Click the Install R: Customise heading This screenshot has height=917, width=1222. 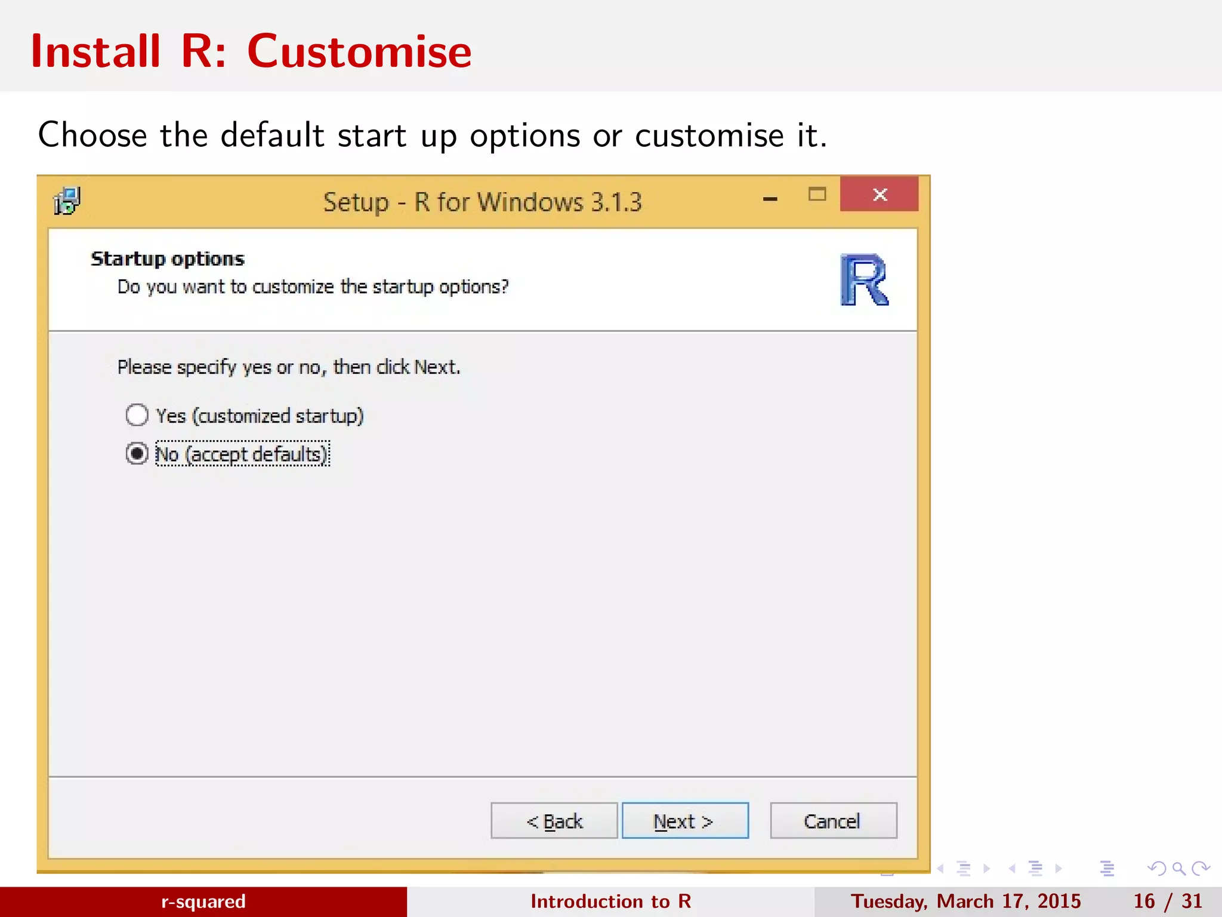click(x=251, y=51)
